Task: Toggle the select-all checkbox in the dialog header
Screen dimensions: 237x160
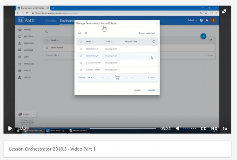Action: [x=81, y=41]
